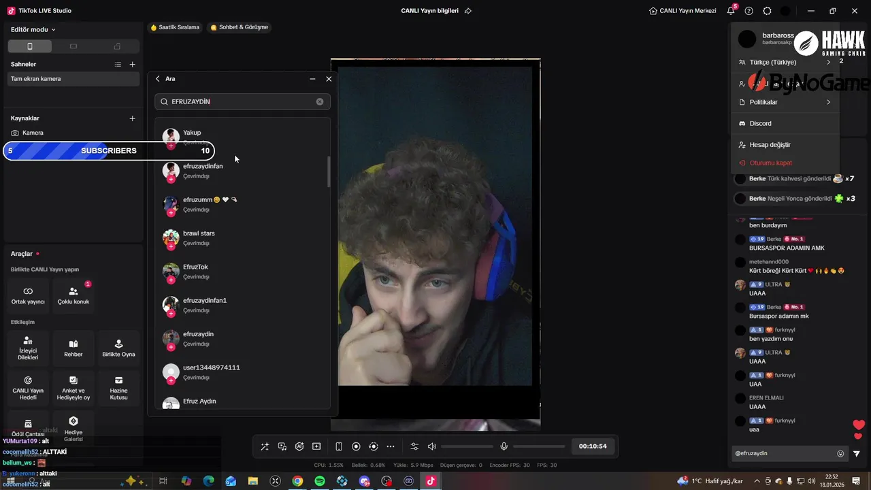Open the AI tool in the toolbar
The height and width of the screenshot is (490, 871).
299,446
